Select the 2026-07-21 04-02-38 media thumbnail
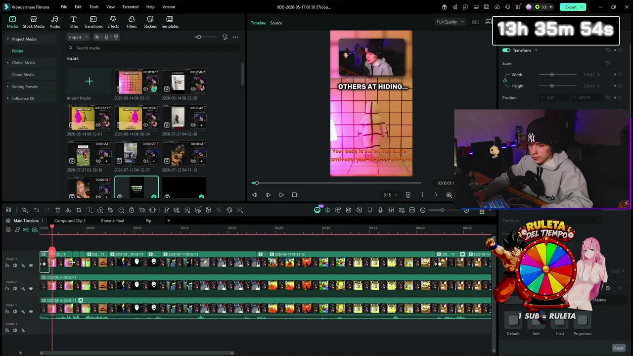The height and width of the screenshot is (356, 633). tap(184, 118)
